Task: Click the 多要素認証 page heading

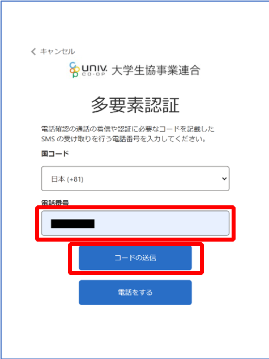Action: [135, 105]
